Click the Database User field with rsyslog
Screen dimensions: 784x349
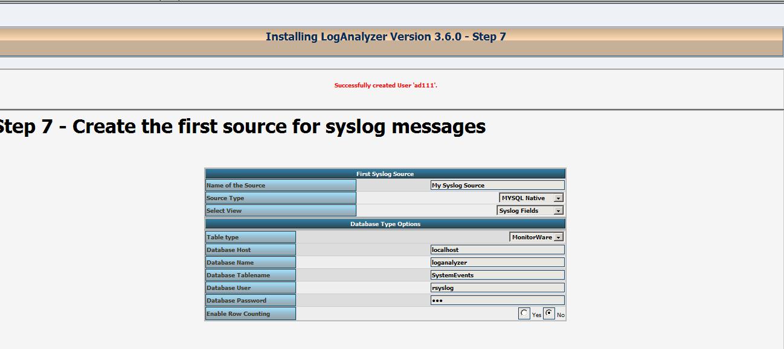[x=497, y=288]
